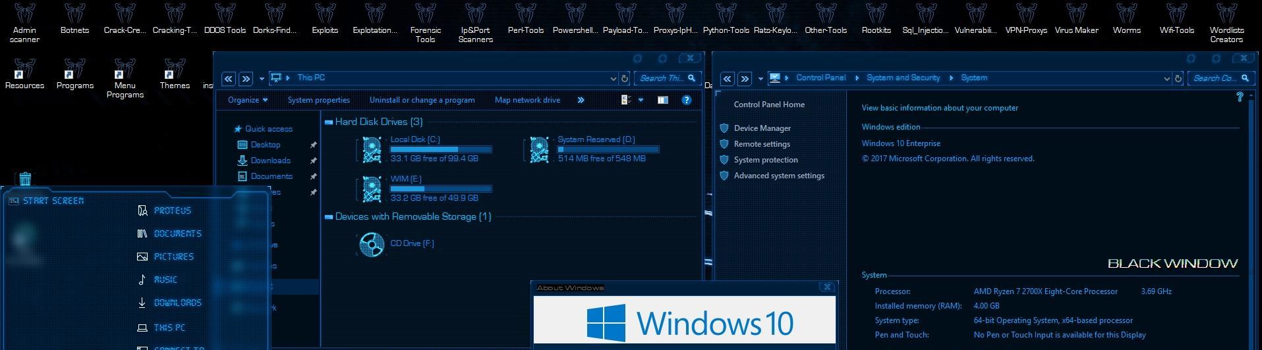Select the Wifi-Tools desktop icon
Screen dimensions: 1262x350
pos(1176,19)
